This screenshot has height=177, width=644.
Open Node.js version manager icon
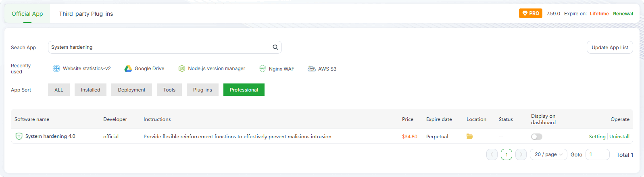(182, 69)
